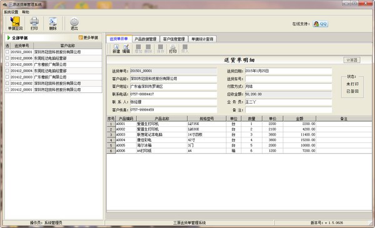Image resolution: width=375 pixels, height=228 pixels.
Task: Click the 单据签回 toolbar icon
Action: 15,23
